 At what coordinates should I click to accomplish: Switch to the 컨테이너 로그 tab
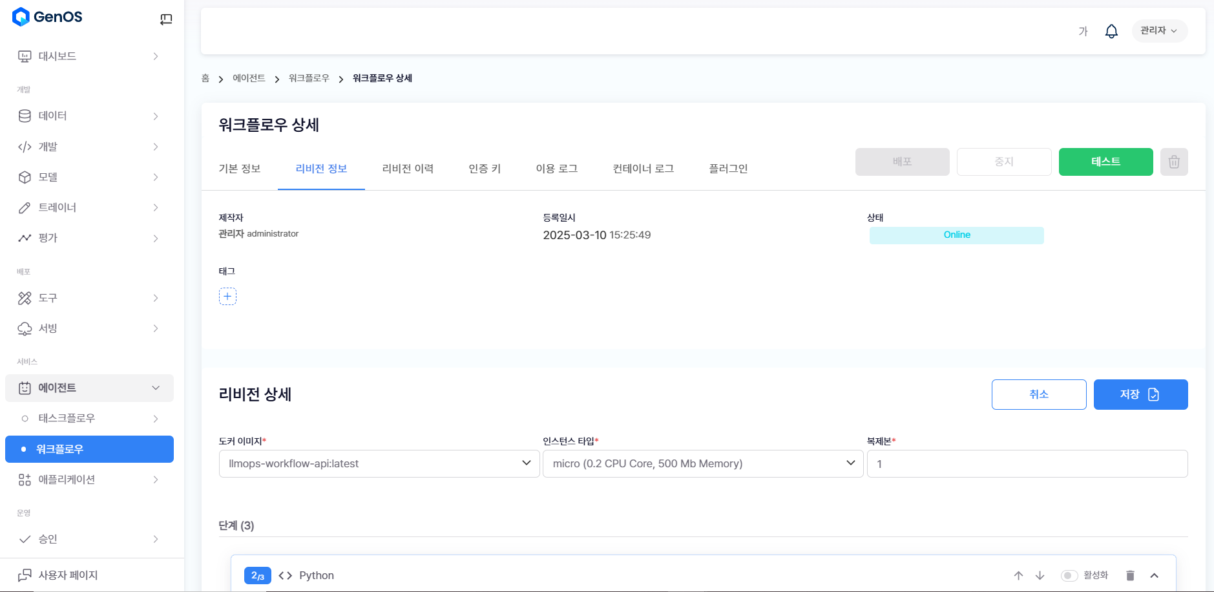click(643, 169)
